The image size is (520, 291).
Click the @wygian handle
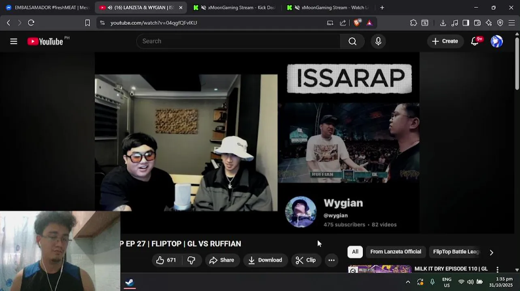click(335, 215)
